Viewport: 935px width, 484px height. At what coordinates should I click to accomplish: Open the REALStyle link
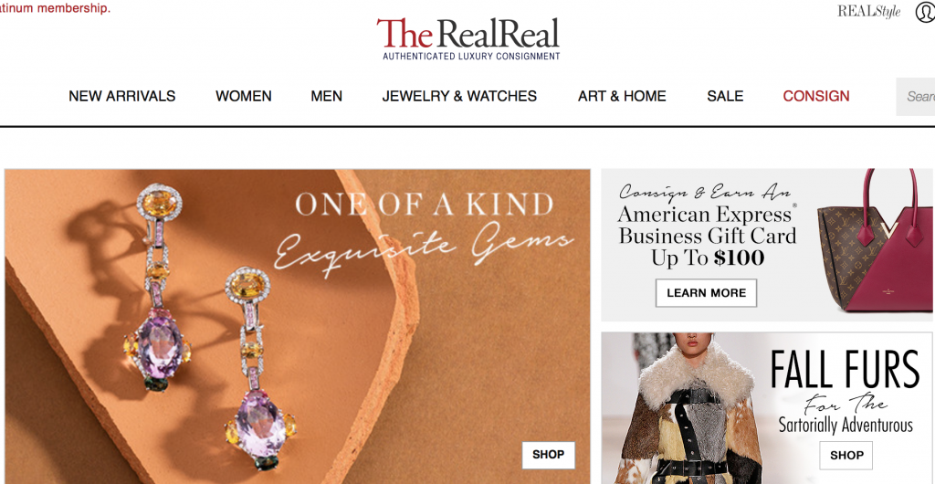869,11
